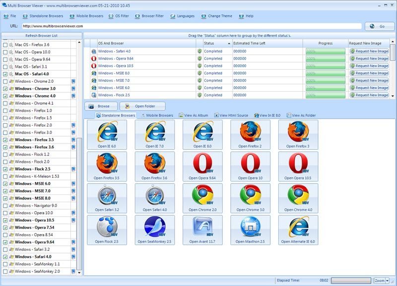The width and height of the screenshot is (397, 286).
Task: Uncheck Windows - MSIE 7.0 checkbox
Action: (5, 191)
